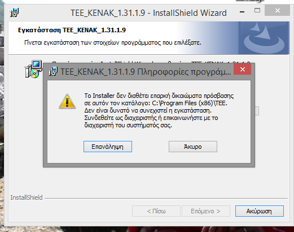This screenshot has height=232, width=294.
Task: Close the InstallShield Wizard window
Action: click(278, 11)
